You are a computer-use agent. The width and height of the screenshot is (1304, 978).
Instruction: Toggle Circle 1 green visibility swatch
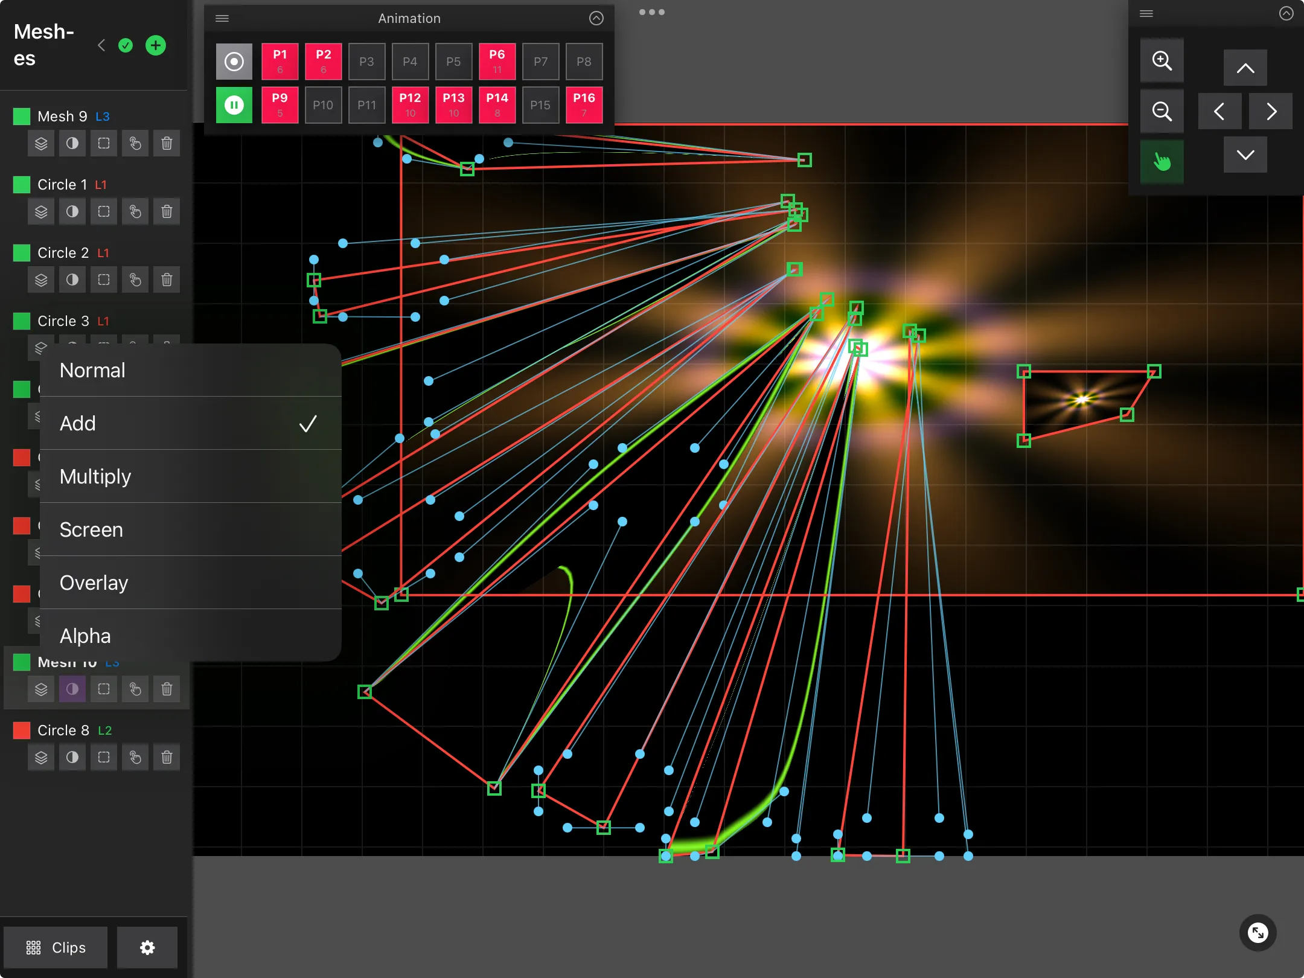click(x=22, y=185)
